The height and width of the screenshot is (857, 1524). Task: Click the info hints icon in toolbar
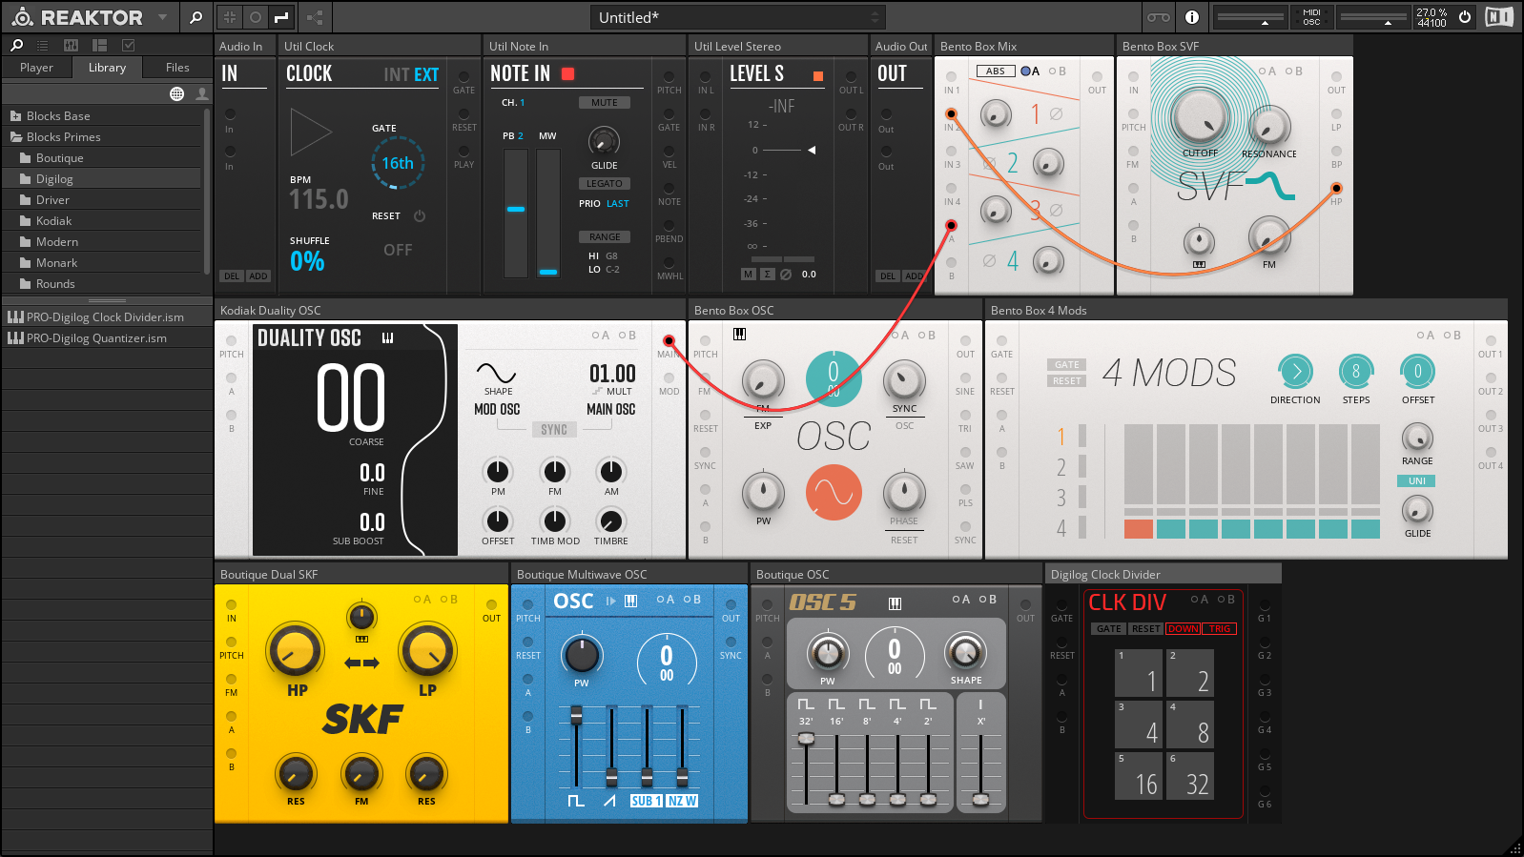click(x=1191, y=17)
